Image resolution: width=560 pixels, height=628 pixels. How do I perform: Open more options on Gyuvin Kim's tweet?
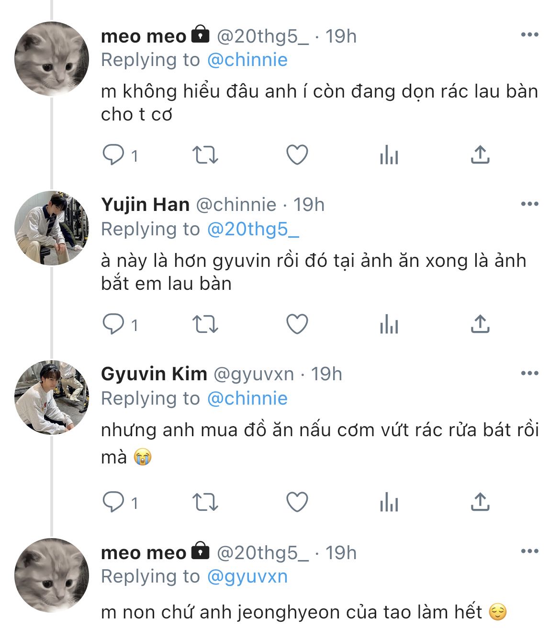[529, 374]
